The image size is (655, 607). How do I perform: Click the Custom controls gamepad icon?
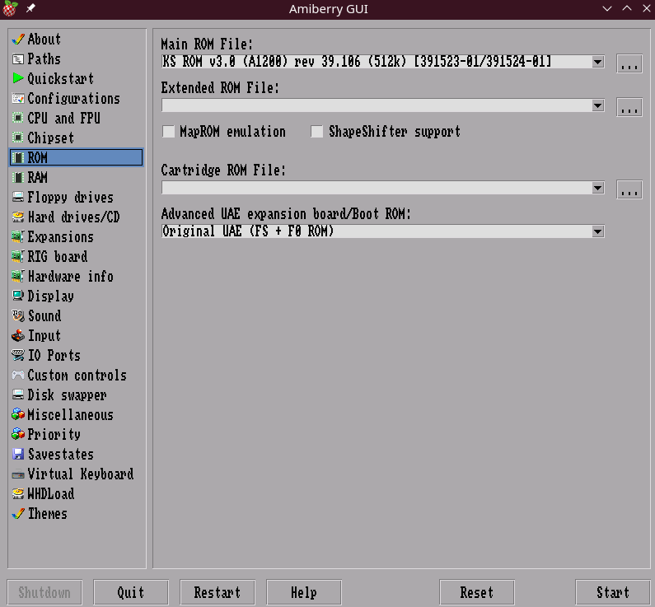18,376
